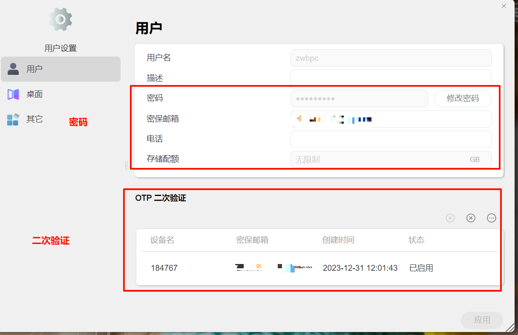Click the gear icon above 用户设置

60,19
